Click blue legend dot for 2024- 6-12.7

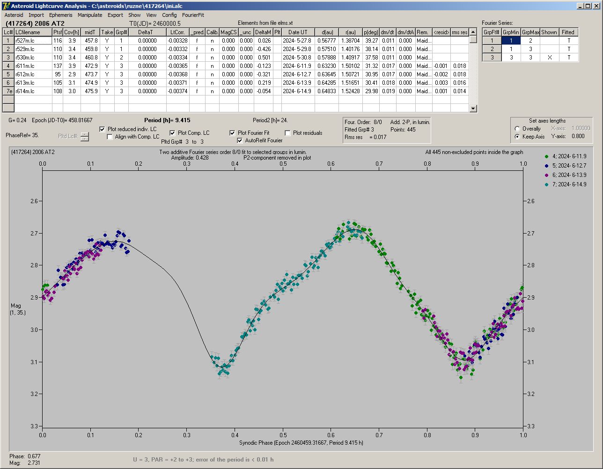[x=547, y=166]
